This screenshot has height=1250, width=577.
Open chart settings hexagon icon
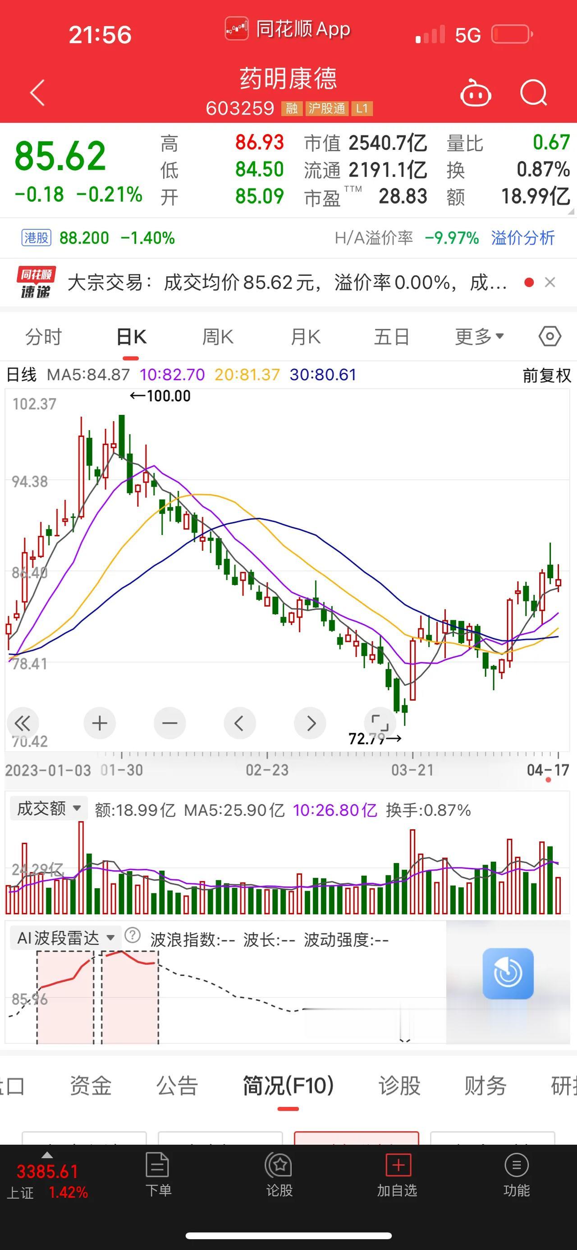550,336
